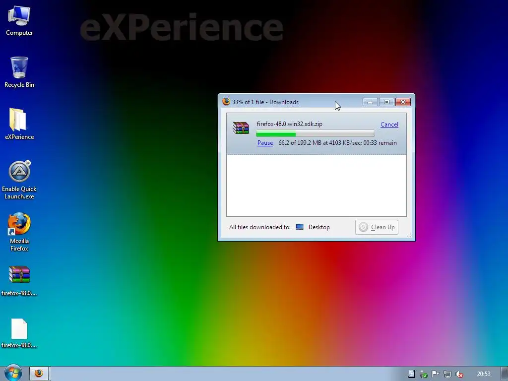Pause the current download

coord(265,143)
